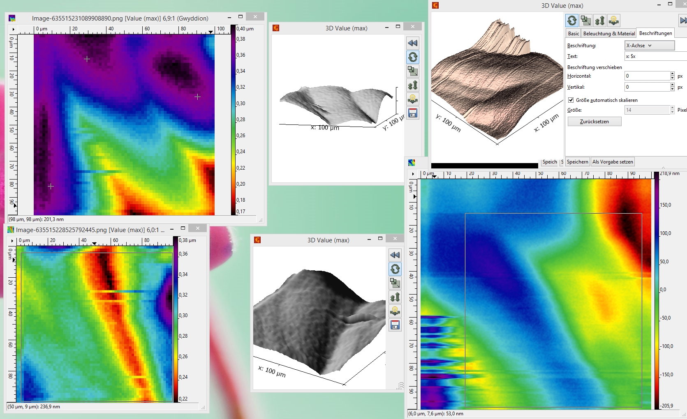The height and width of the screenshot is (419, 687).
Task: Select Rotate tool in copper 3D window
Action: click(x=572, y=20)
